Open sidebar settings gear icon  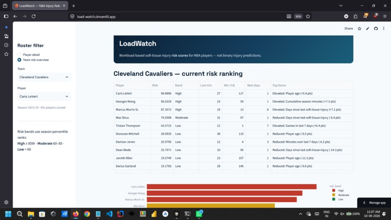click(6, 202)
